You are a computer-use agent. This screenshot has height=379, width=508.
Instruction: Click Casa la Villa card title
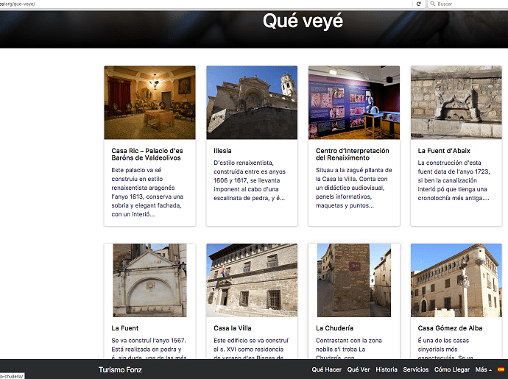[233, 328]
